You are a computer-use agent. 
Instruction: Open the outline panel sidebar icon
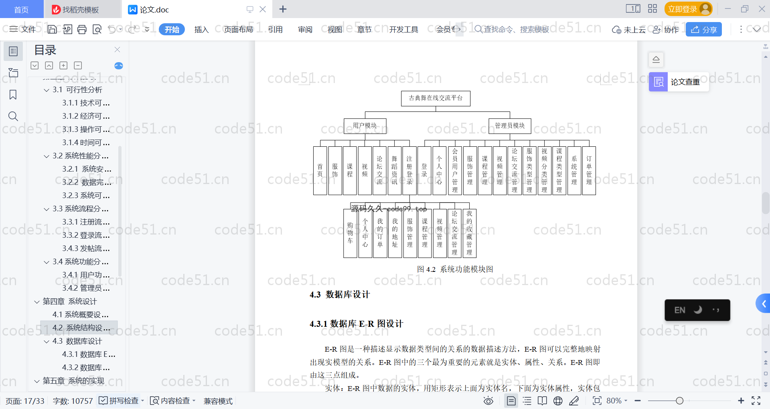(x=13, y=51)
